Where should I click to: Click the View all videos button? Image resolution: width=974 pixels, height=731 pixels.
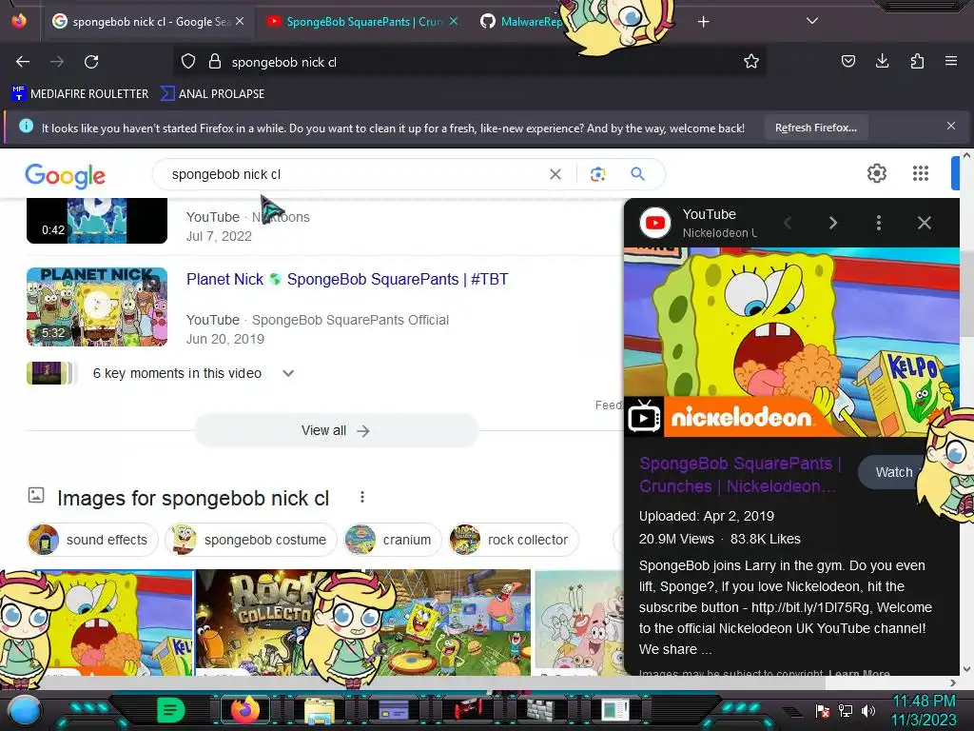coord(336,431)
